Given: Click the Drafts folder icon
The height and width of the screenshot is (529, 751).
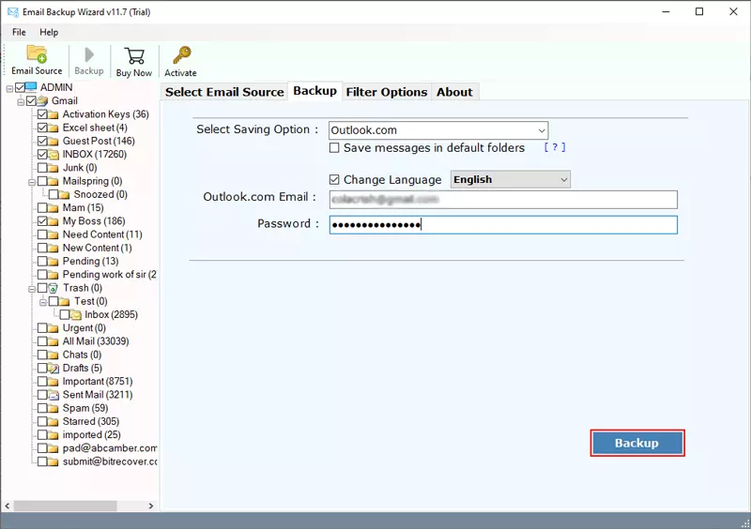Looking at the screenshot, I should (x=54, y=368).
